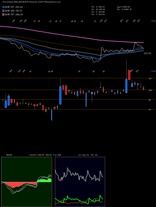Screen dimensions: 156x207
Task: Select the DOW ST: 101.54 label
Action: 13,7
